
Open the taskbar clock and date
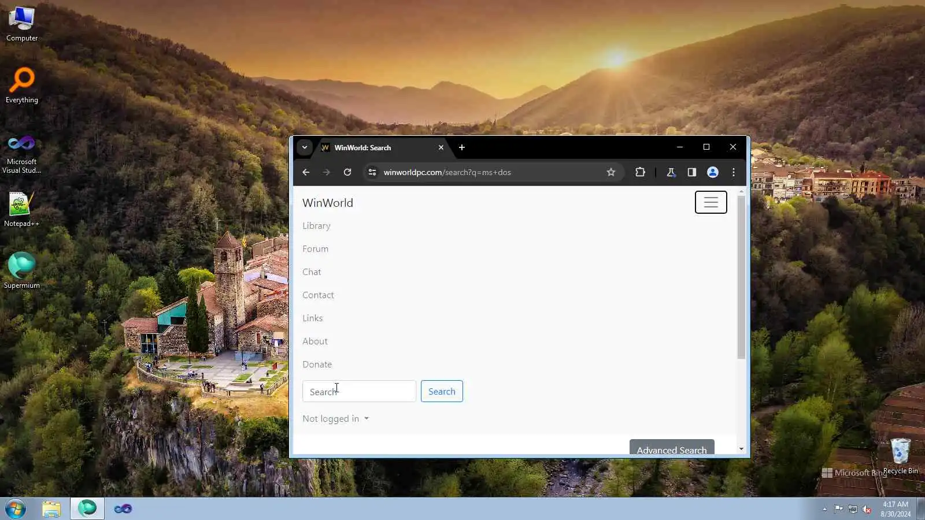click(896, 509)
